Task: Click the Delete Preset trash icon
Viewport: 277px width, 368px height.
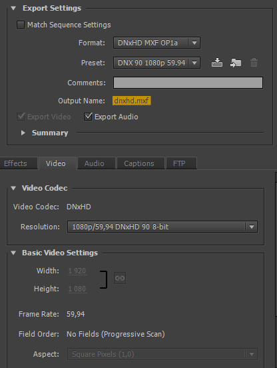Action: [254, 63]
